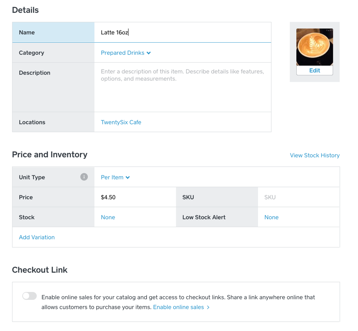Select the TwentySix Cafe location link

click(x=121, y=122)
